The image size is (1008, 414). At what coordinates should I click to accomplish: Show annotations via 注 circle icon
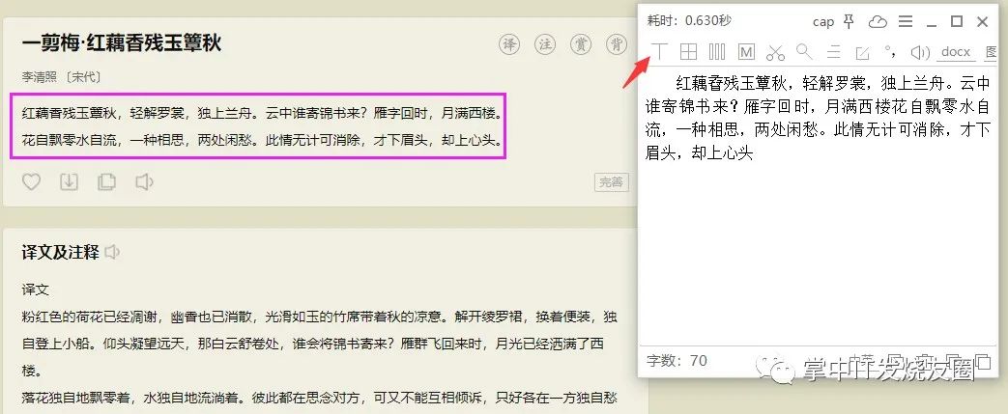[545, 44]
